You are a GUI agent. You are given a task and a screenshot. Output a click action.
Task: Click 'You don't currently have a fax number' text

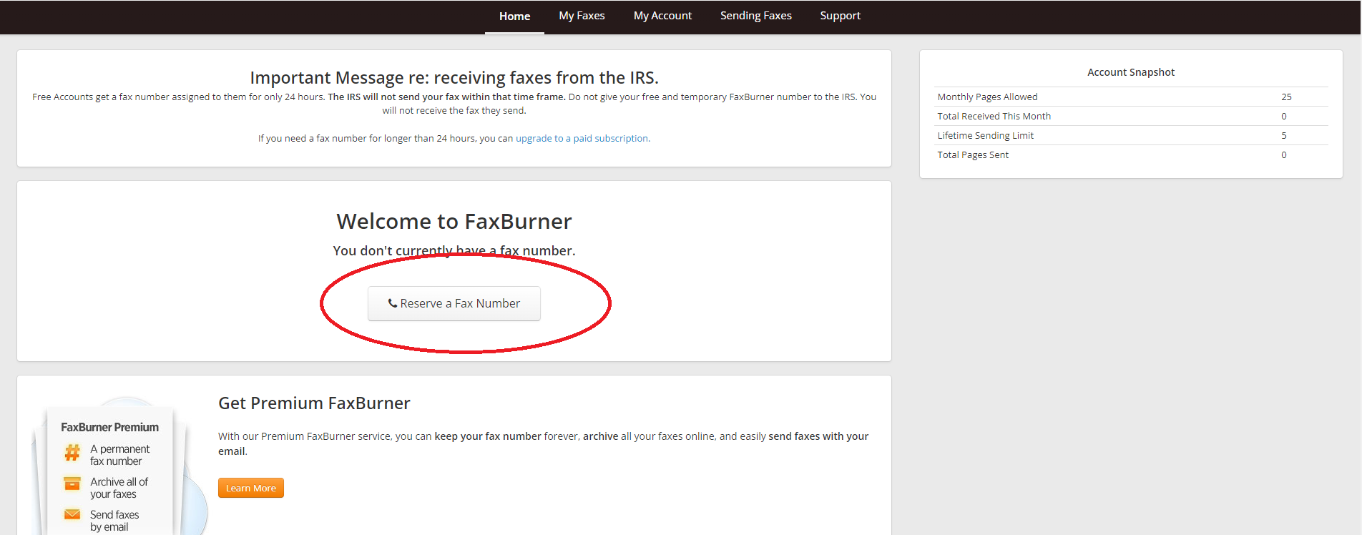[454, 250]
